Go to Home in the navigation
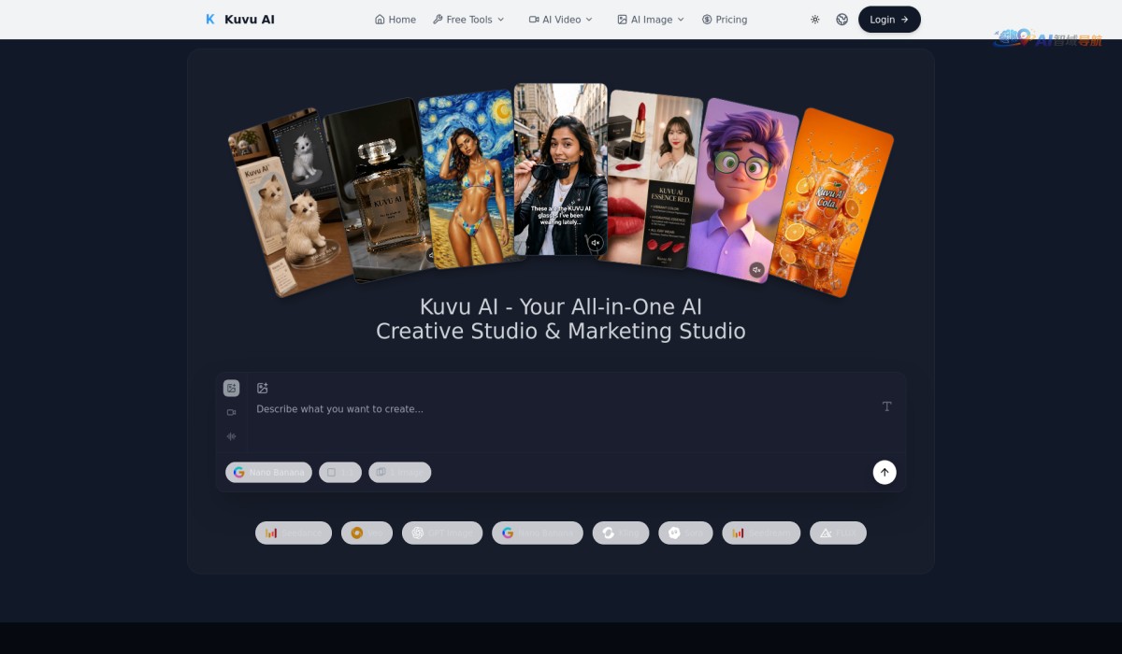Viewport: 1122px width, 654px height. point(396,19)
